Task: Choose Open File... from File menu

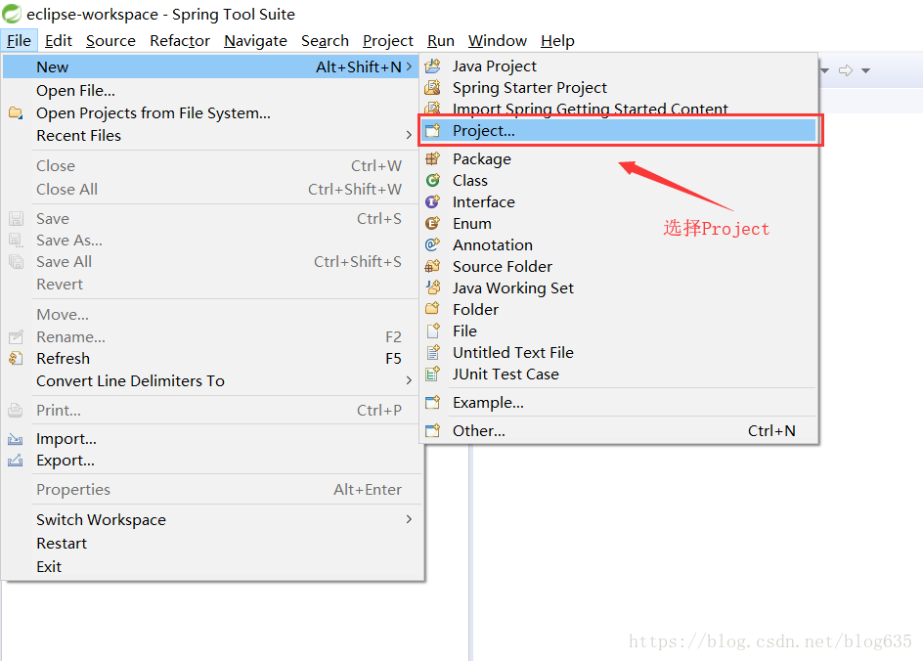Action: pos(212,91)
